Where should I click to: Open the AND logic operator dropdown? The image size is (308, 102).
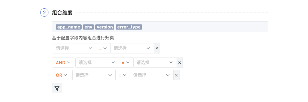(63, 63)
